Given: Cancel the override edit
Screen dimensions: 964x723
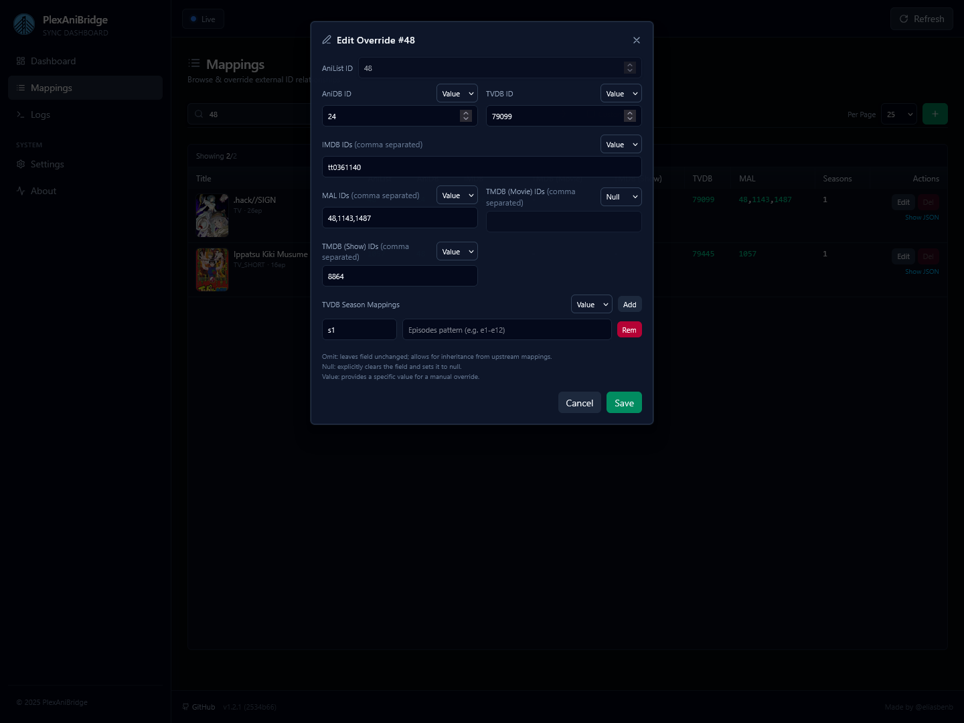Looking at the screenshot, I should pyautogui.click(x=579, y=402).
